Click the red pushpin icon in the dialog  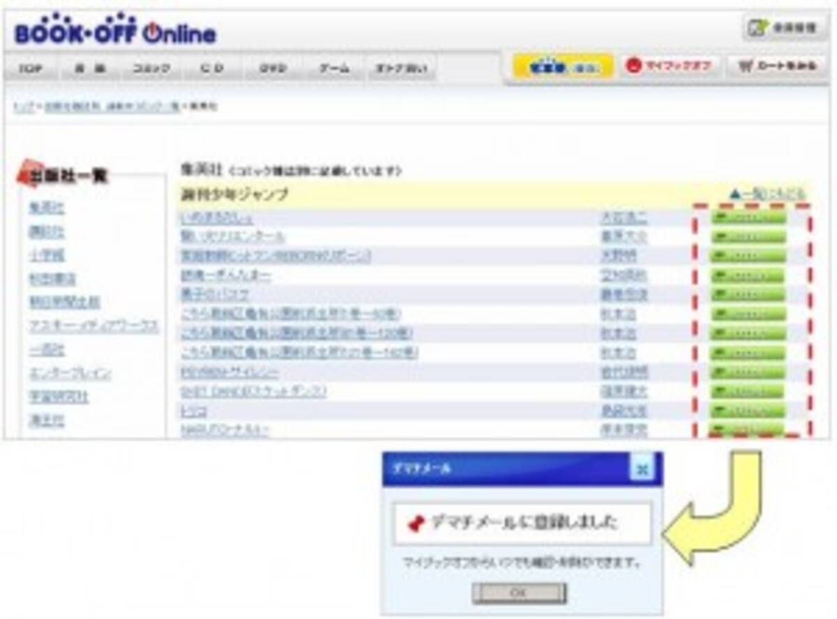pyautogui.click(x=417, y=524)
